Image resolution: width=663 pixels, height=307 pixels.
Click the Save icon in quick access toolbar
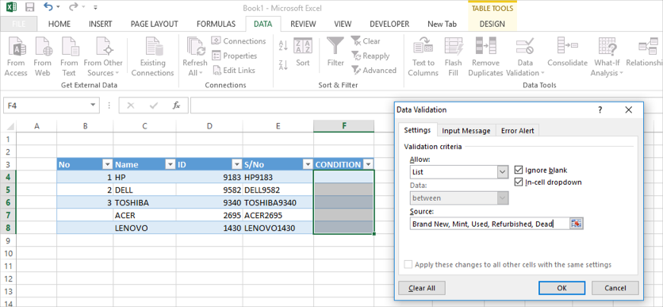pyautogui.click(x=30, y=7)
